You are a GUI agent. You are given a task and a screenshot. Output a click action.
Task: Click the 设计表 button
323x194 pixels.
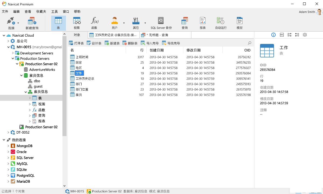pos(94,43)
